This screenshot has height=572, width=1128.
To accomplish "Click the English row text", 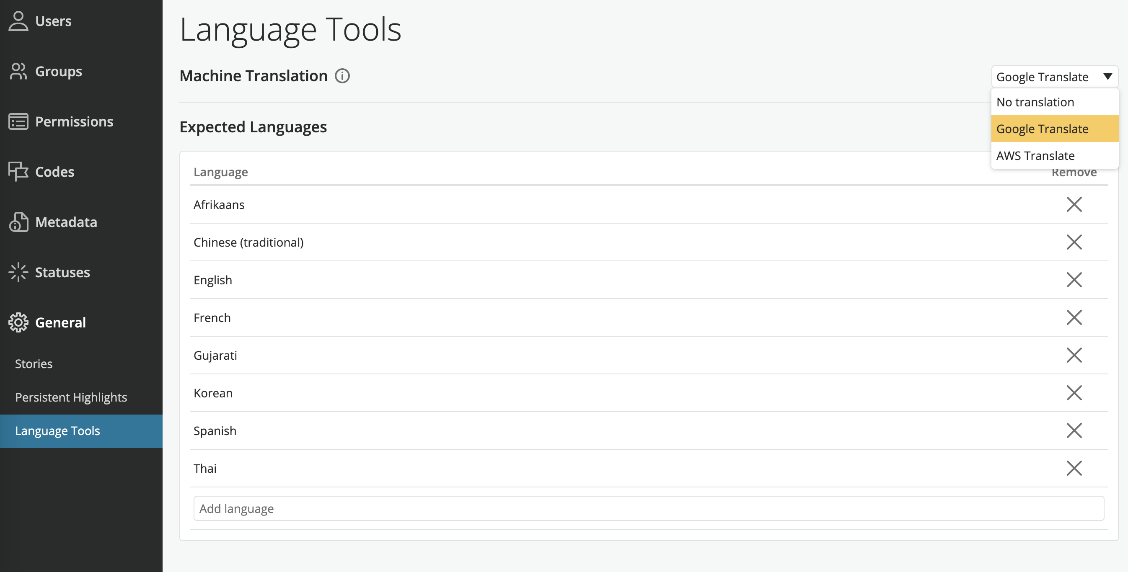I will [x=213, y=280].
